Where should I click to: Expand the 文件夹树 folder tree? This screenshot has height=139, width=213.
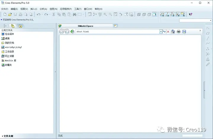(x=8, y=136)
